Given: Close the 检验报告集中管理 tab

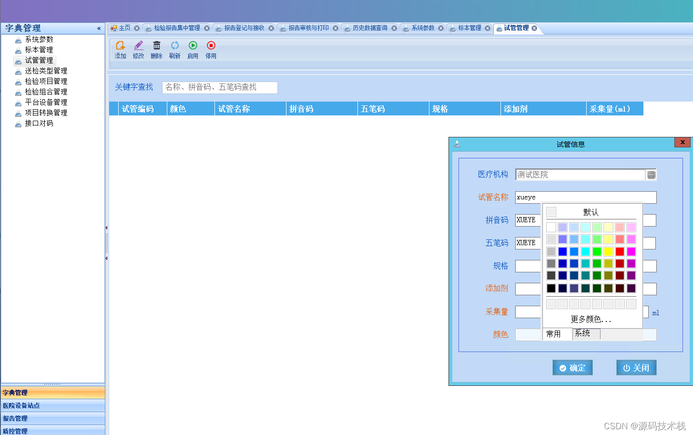Looking at the screenshot, I should [207, 28].
